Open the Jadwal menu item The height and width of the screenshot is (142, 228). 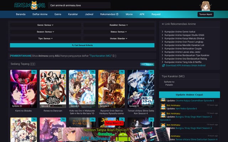click(89, 14)
